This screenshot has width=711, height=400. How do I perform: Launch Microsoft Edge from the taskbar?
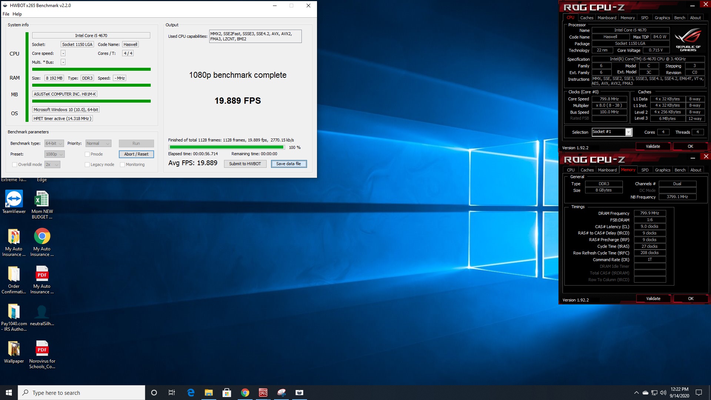click(191, 393)
